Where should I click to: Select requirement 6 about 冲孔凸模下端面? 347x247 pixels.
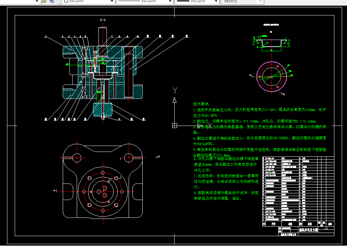pos(226,164)
